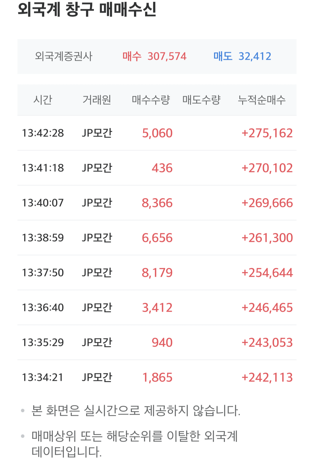Open the 13:41:18 transaction row
Screen dimensions: 314x464
pos(157,168)
